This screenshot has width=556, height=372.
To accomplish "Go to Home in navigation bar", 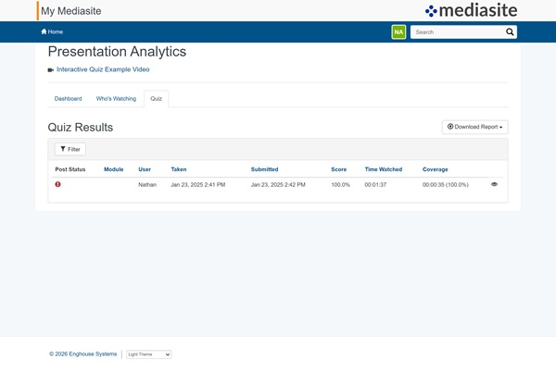I will click(x=52, y=31).
